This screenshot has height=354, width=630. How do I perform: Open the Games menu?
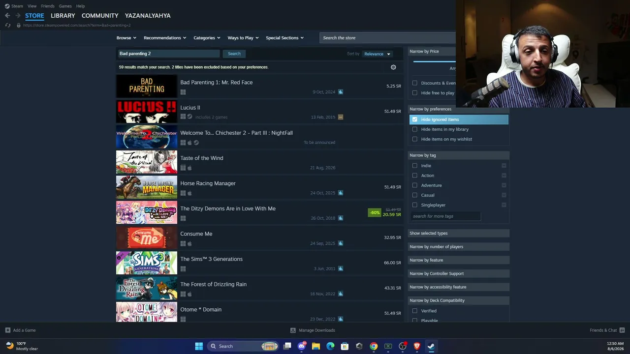tap(65, 6)
